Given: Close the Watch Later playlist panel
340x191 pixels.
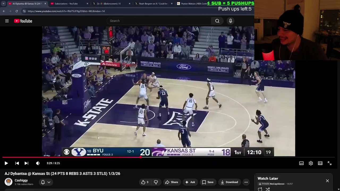Looking at the screenshot, I should (327, 181).
